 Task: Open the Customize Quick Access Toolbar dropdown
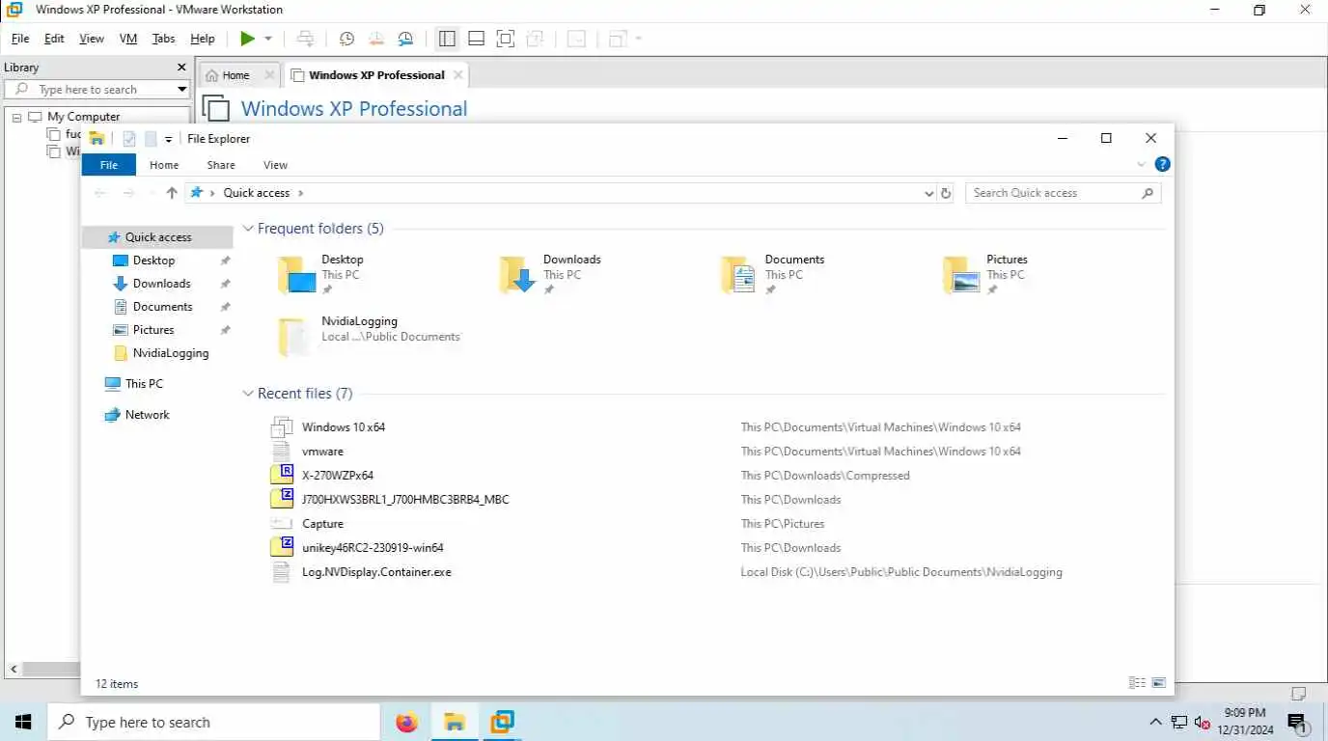pos(169,140)
